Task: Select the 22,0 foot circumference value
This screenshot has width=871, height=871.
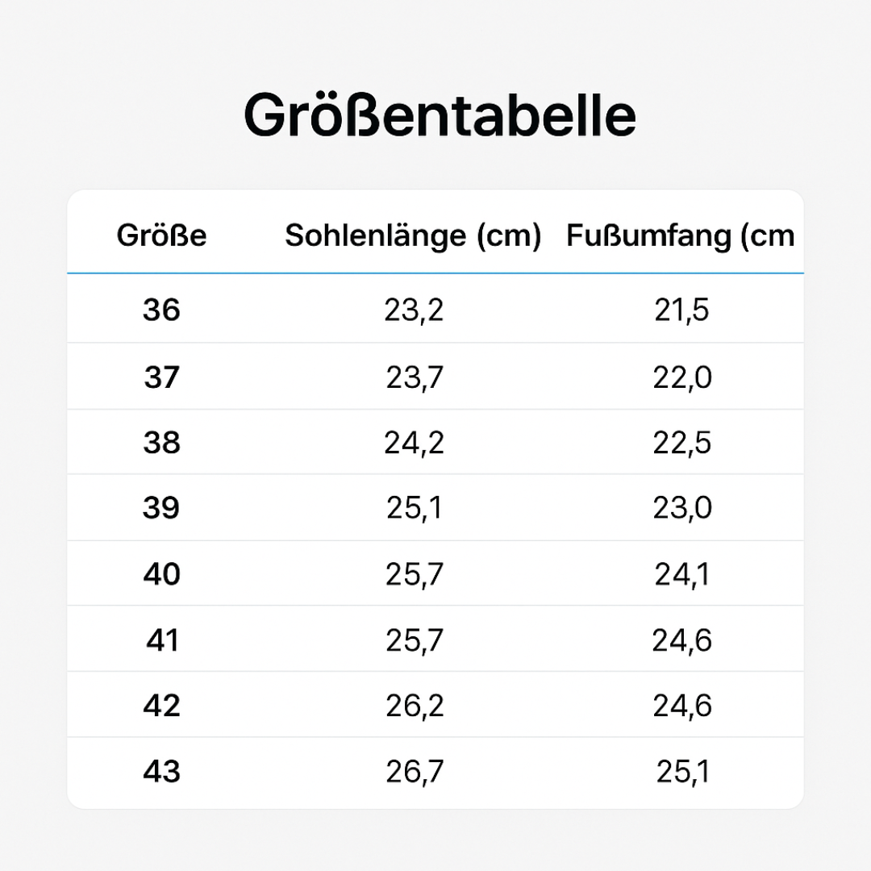Action: tap(682, 377)
